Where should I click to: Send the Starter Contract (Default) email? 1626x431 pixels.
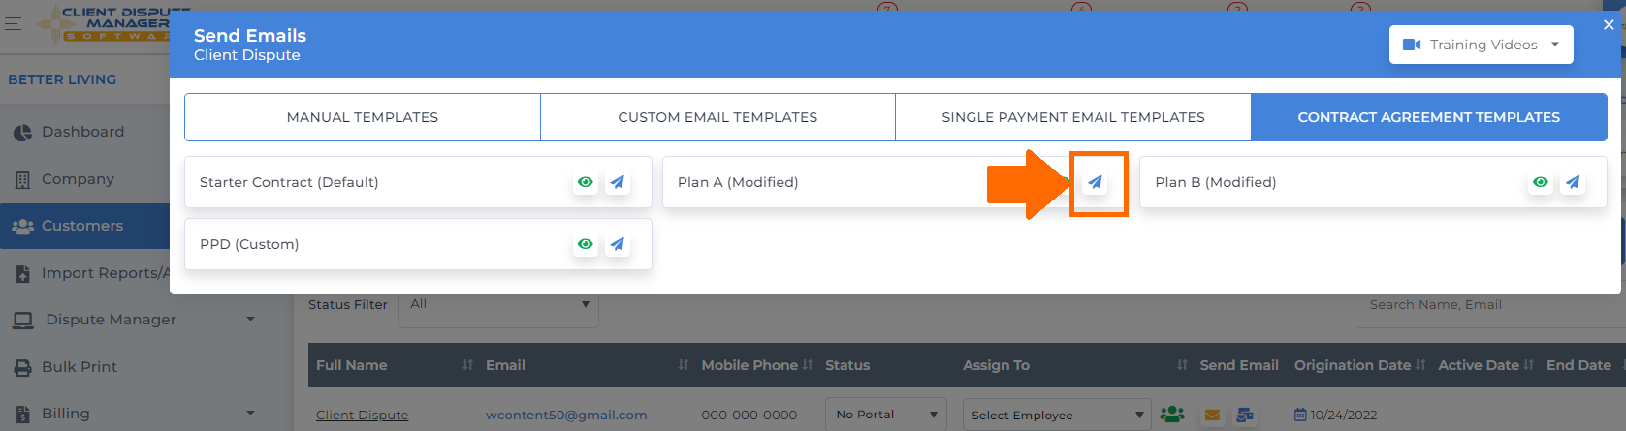tap(618, 182)
